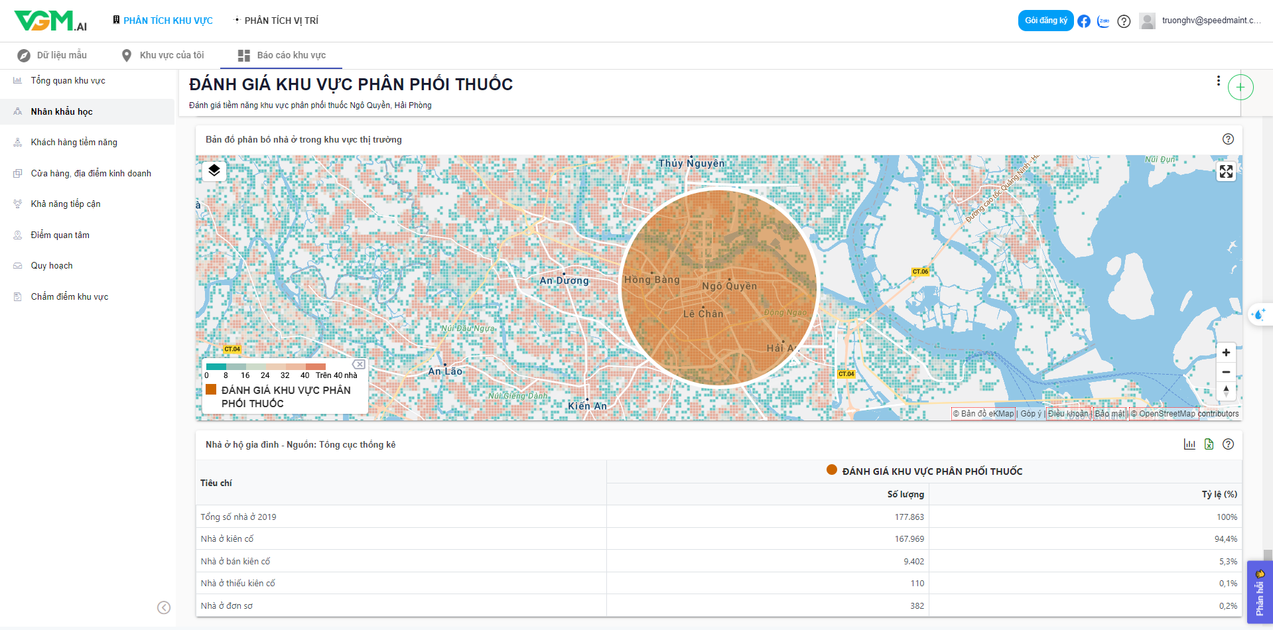
Task: Close the map legend box
Action: 359,364
